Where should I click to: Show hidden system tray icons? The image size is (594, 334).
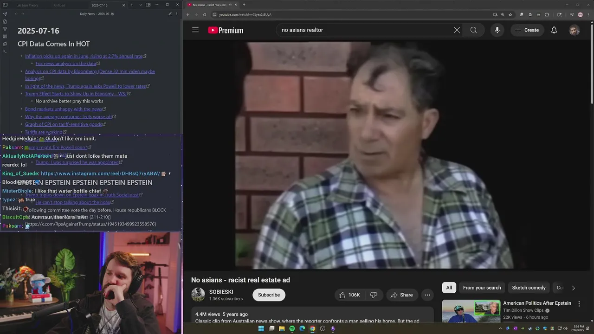[500, 328]
